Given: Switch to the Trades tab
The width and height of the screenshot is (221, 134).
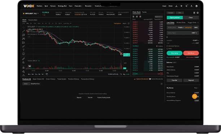Looking at the screenshot, I should point(144,12).
